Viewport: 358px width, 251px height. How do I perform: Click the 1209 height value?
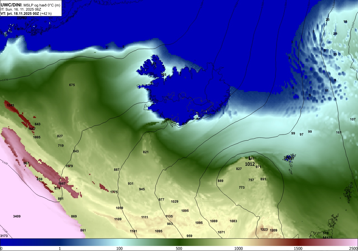tap(274, 230)
